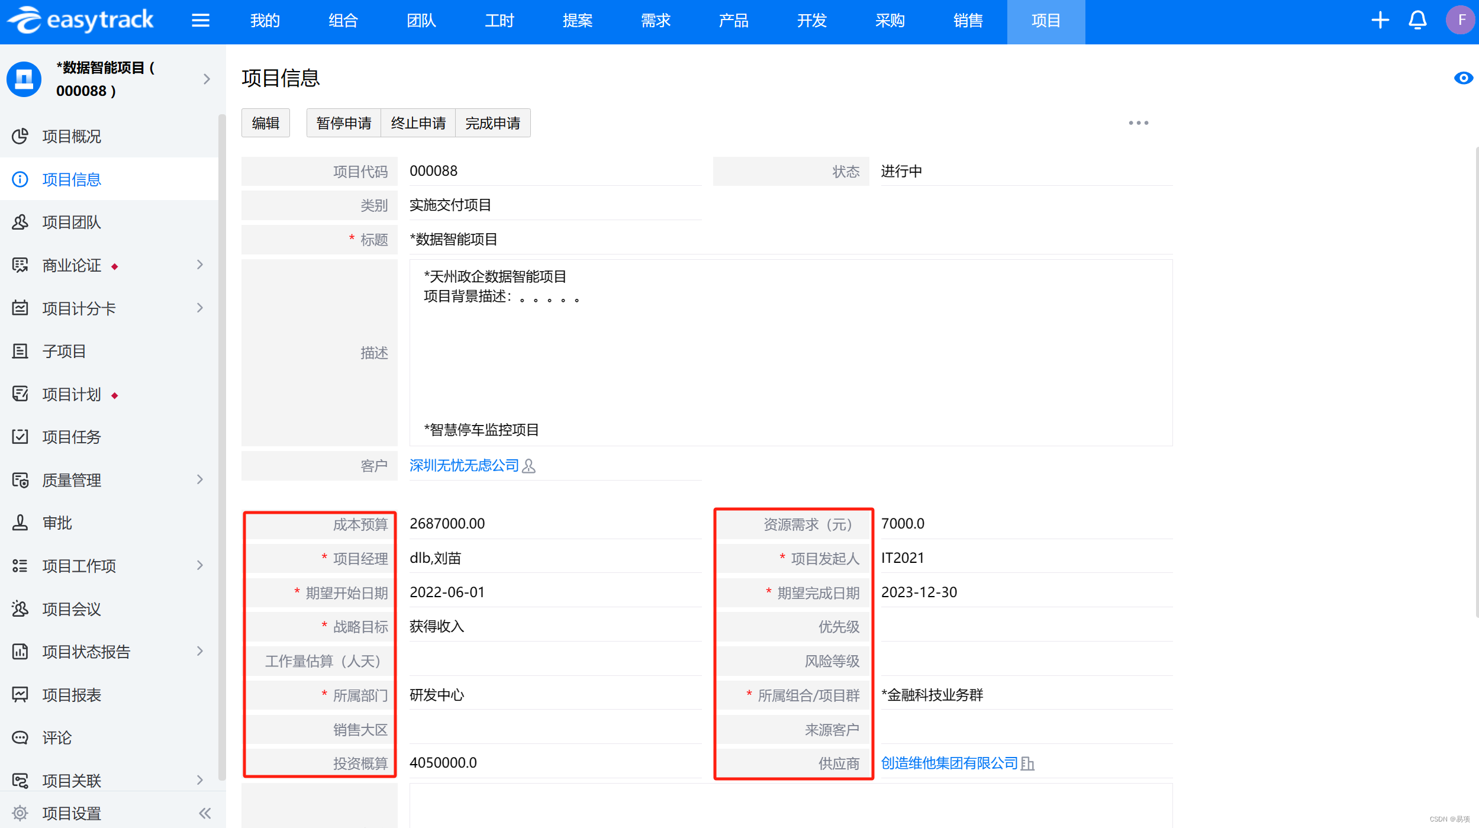Viewport: 1479px width, 828px height.
Task: Collapse the sidebar with double chevron
Action: [205, 813]
